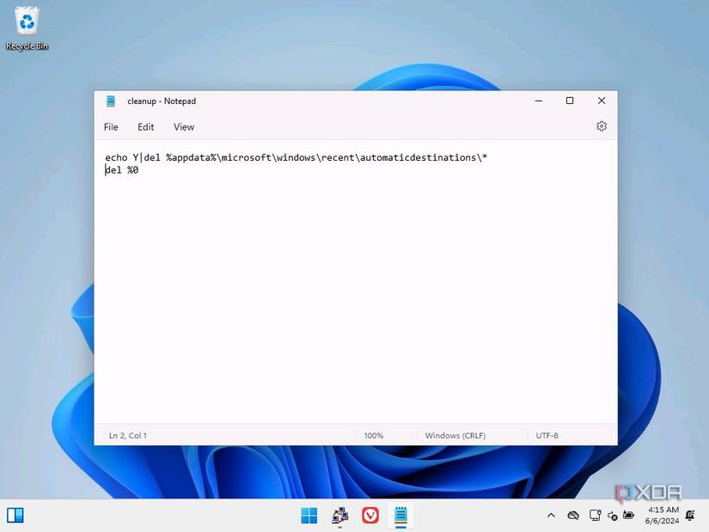Open the Widgets panel icon on taskbar
This screenshot has height=532, width=709.
[15, 516]
